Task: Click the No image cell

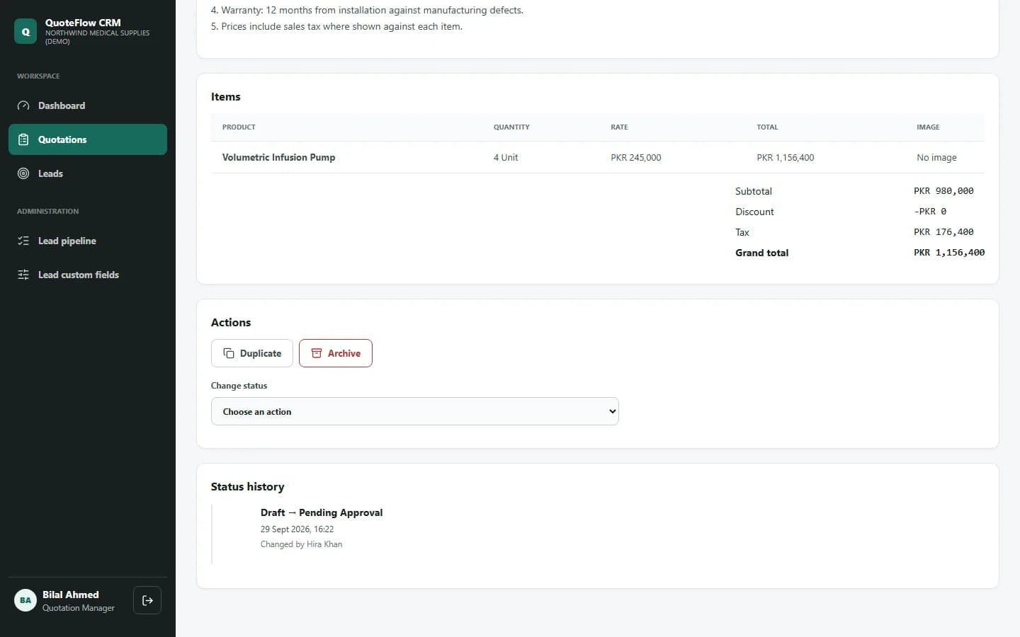Action: pos(936,157)
